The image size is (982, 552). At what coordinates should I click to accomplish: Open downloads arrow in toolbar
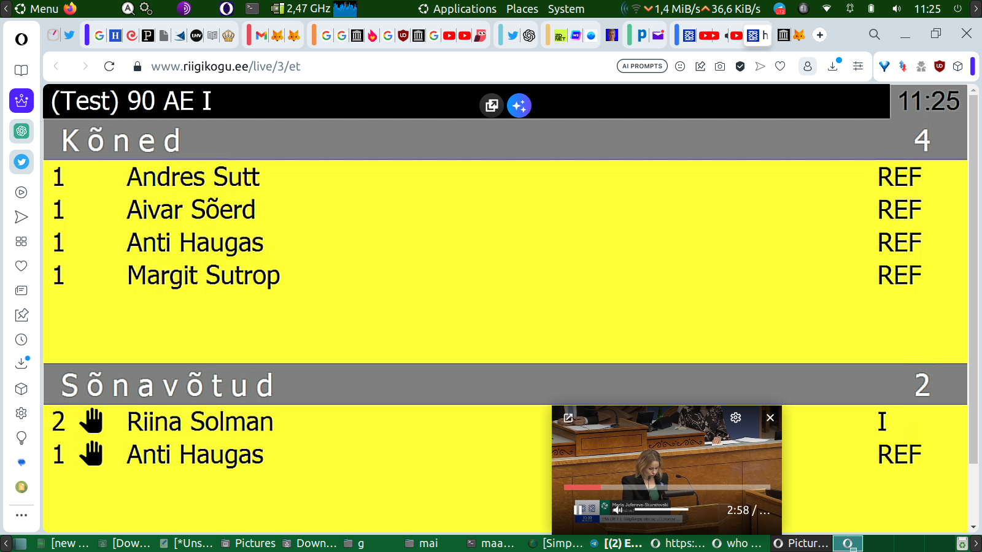[833, 65]
